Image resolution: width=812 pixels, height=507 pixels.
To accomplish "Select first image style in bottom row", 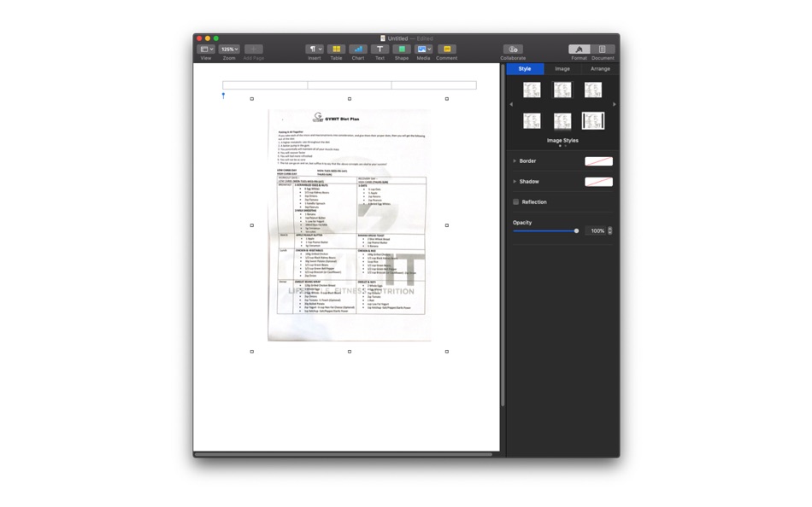I will click(532, 121).
